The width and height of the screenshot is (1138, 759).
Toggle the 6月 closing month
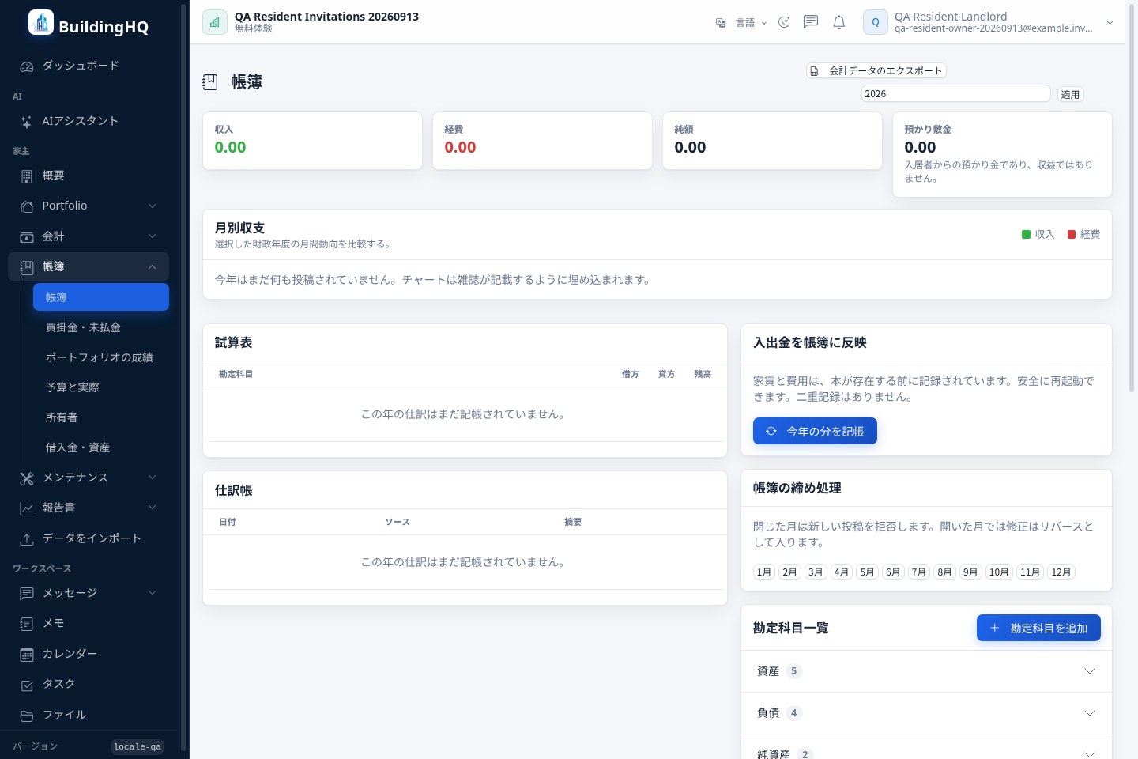(893, 572)
